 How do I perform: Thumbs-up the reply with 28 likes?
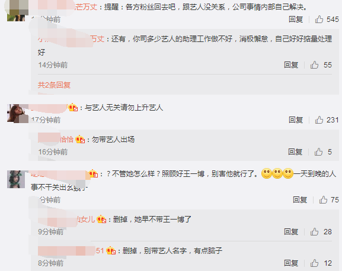coord(314,232)
